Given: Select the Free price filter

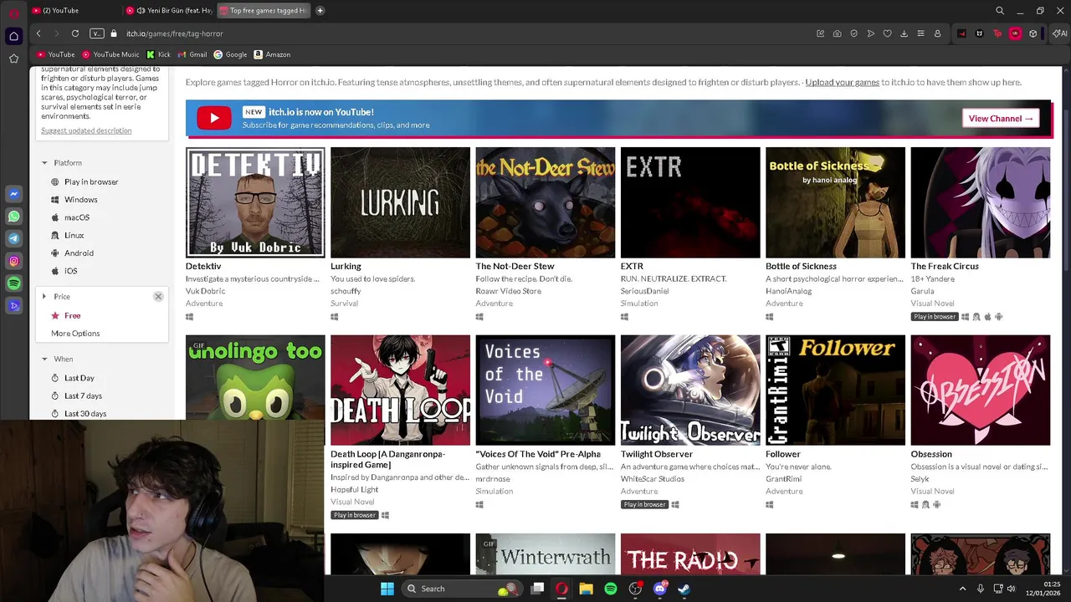Looking at the screenshot, I should coord(72,315).
